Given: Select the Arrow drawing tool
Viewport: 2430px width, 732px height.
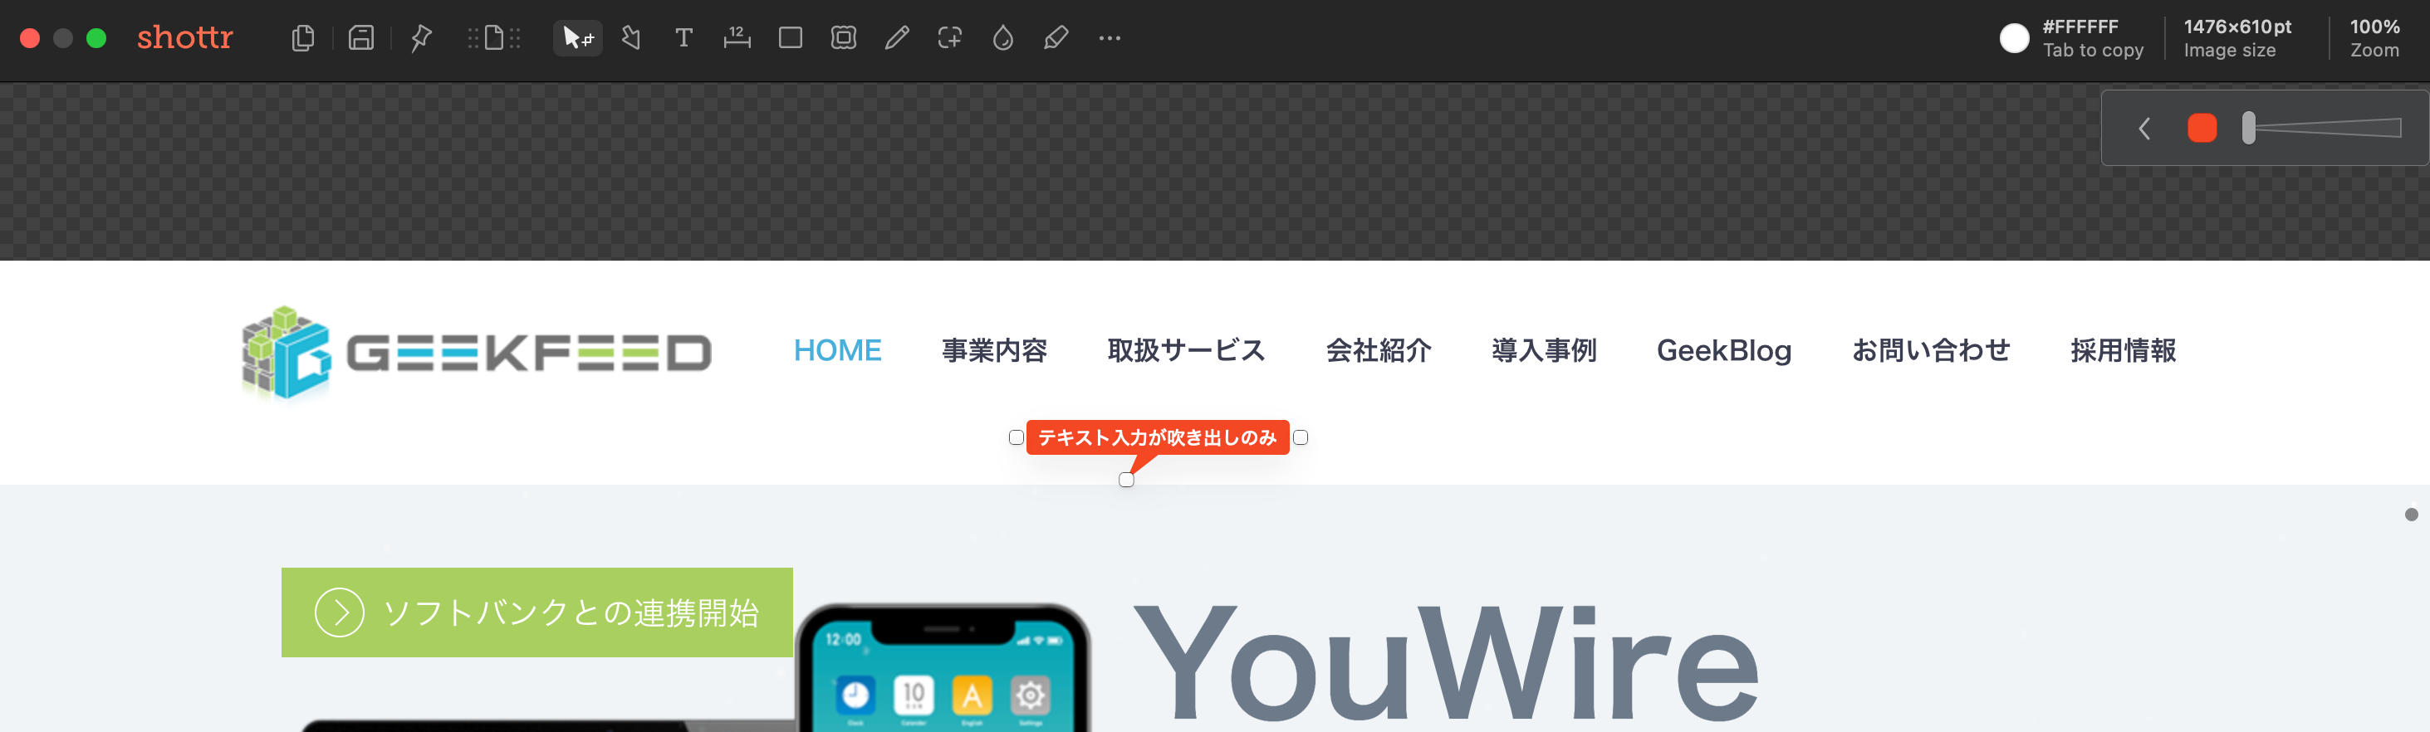Looking at the screenshot, I should click(x=631, y=37).
